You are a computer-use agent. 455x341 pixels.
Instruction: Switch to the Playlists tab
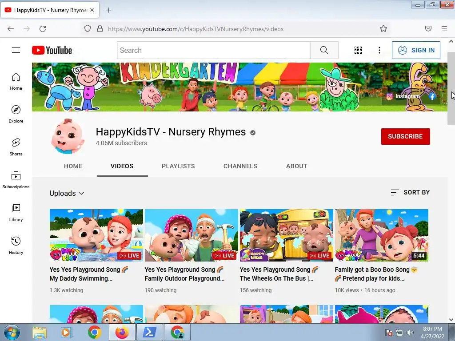click(178, 166)
